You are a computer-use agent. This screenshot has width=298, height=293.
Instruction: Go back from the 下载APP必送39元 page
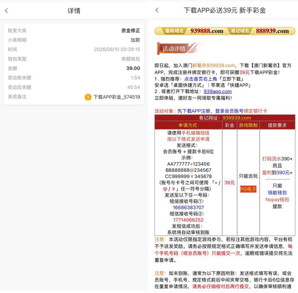click(x=157, y=10)
